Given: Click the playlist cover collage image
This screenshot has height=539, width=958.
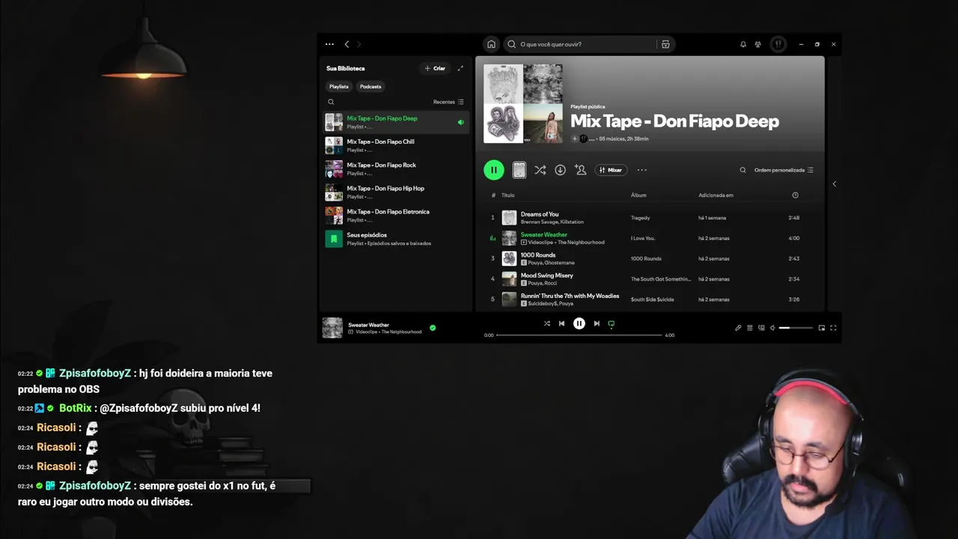Looking at the screenshot, I should click(522, 103).
